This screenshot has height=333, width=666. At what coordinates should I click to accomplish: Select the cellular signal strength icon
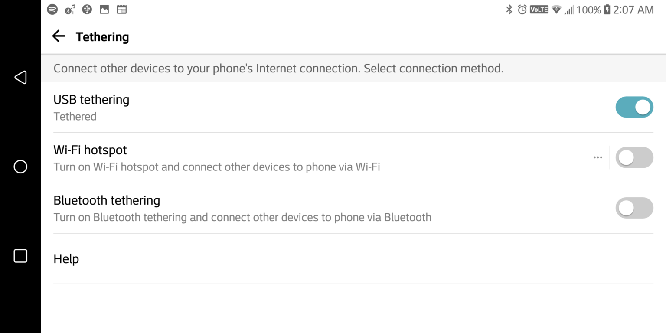pos(569,9)
